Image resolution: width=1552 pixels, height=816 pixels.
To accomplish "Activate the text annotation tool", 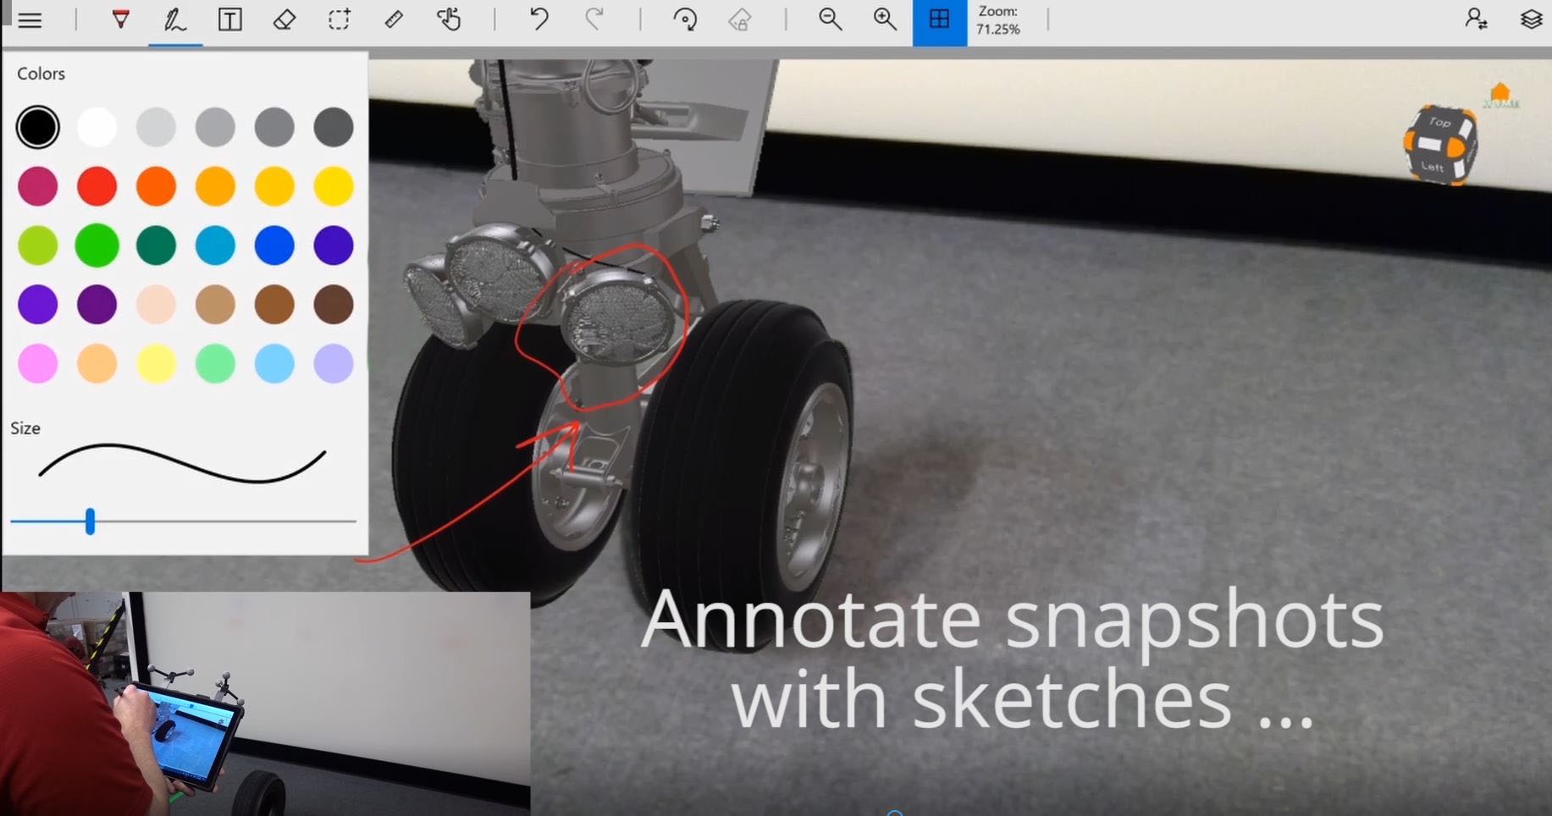I will 230,19.
